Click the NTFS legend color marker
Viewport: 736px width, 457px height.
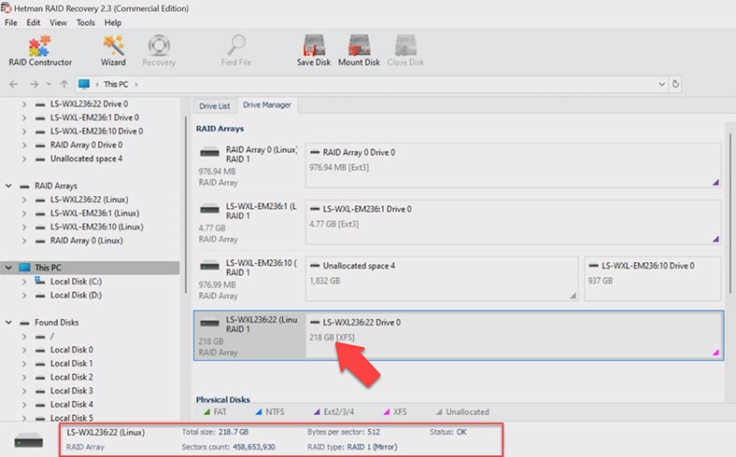click(259, 412)
